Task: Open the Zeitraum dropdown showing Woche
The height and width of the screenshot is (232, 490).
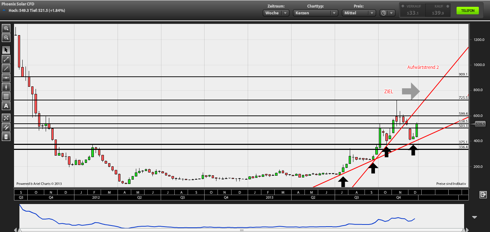Action: coord(276,13)
